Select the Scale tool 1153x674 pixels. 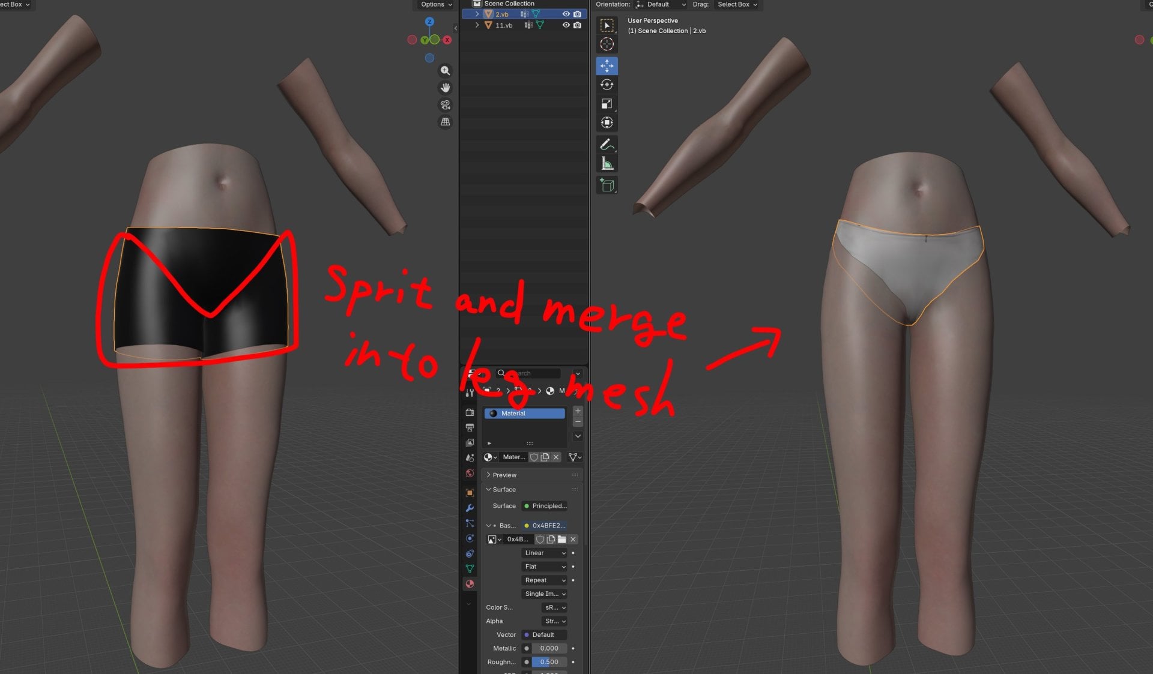pos(607,104)
